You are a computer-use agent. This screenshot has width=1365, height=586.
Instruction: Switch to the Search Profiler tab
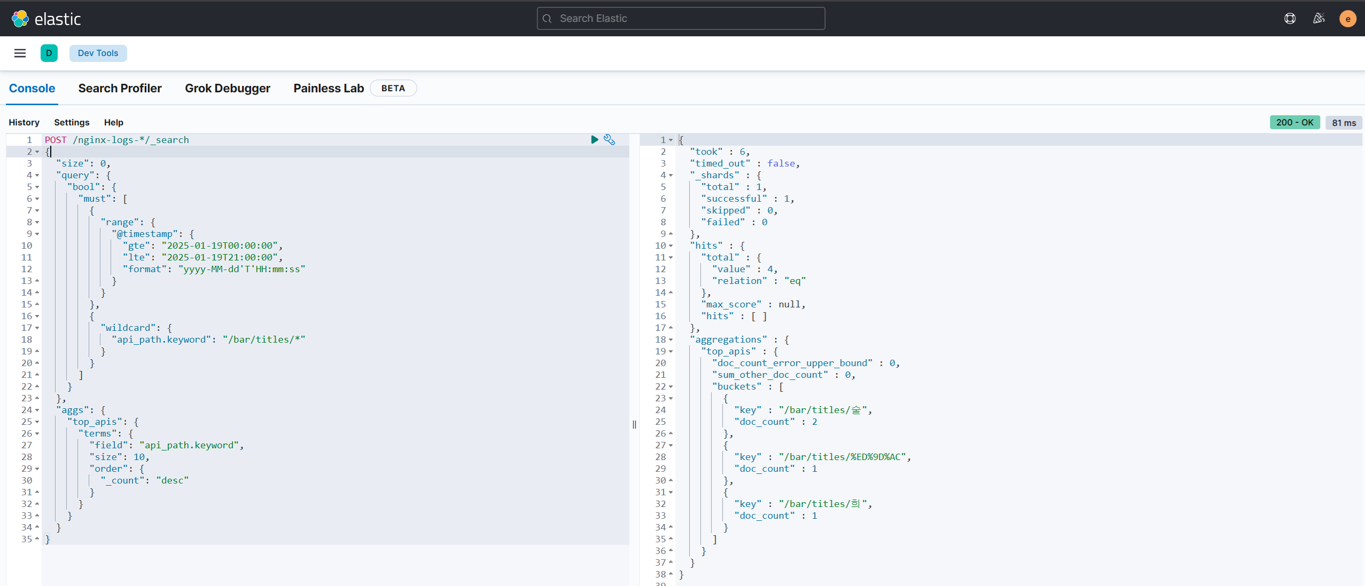coord(120,89)
